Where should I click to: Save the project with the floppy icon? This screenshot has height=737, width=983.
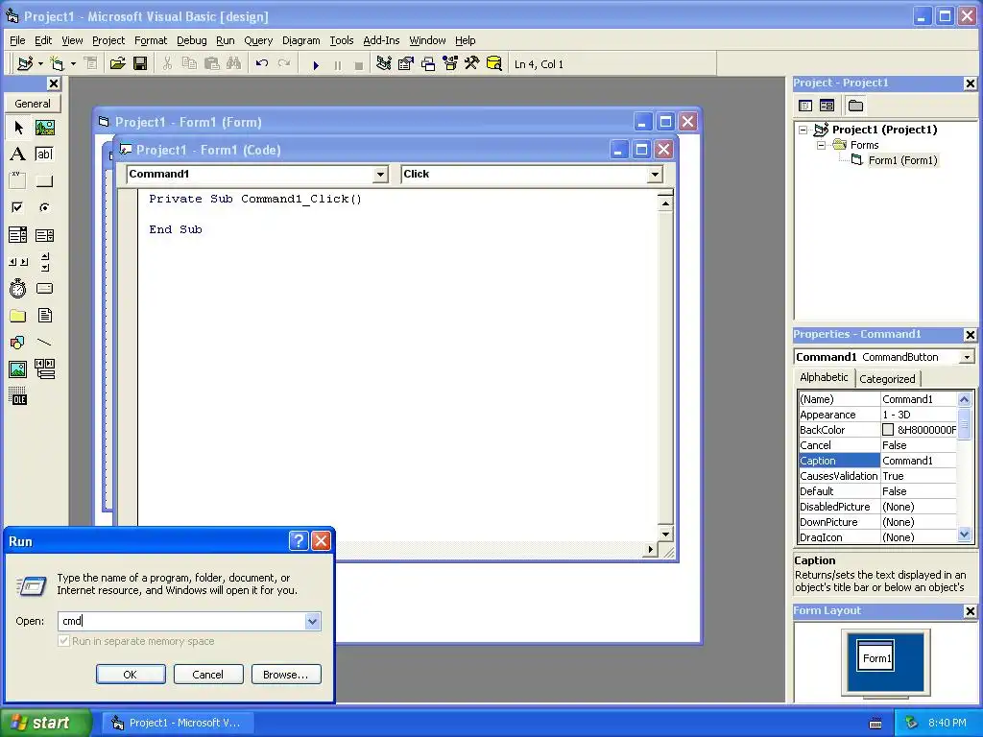[140, 64]
